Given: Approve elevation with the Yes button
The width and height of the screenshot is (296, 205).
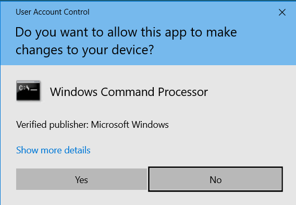Looking at the screenshot, I should [81, 179].
